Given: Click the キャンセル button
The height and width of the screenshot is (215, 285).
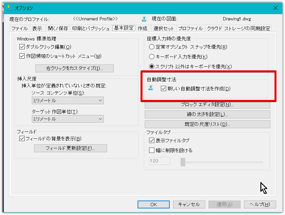Looking at the screenshot, I should [x=189, y=204].
